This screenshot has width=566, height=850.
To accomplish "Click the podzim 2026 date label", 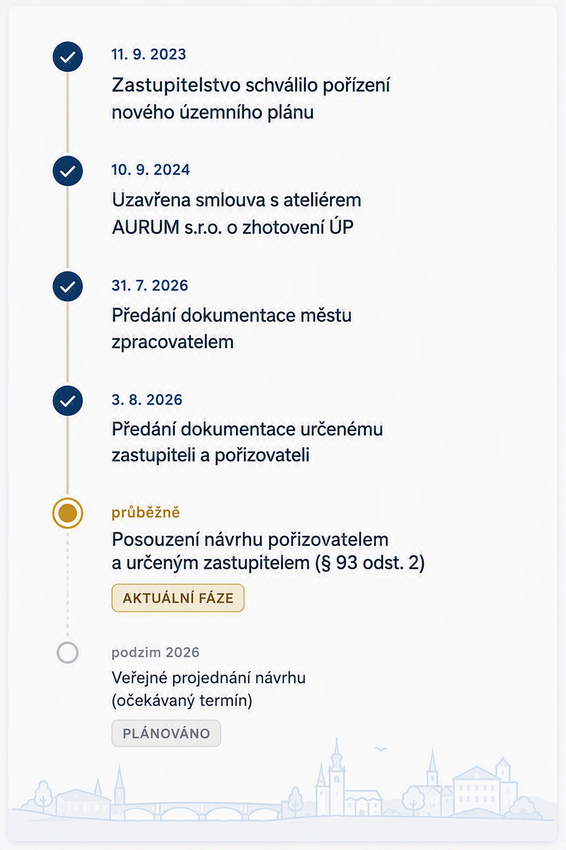I will pyautogui.click(x=155, y=652).
